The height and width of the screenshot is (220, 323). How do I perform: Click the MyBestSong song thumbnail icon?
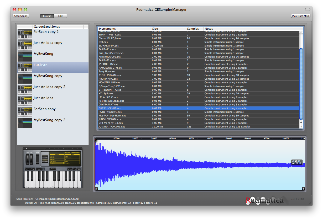click(25, 57)
